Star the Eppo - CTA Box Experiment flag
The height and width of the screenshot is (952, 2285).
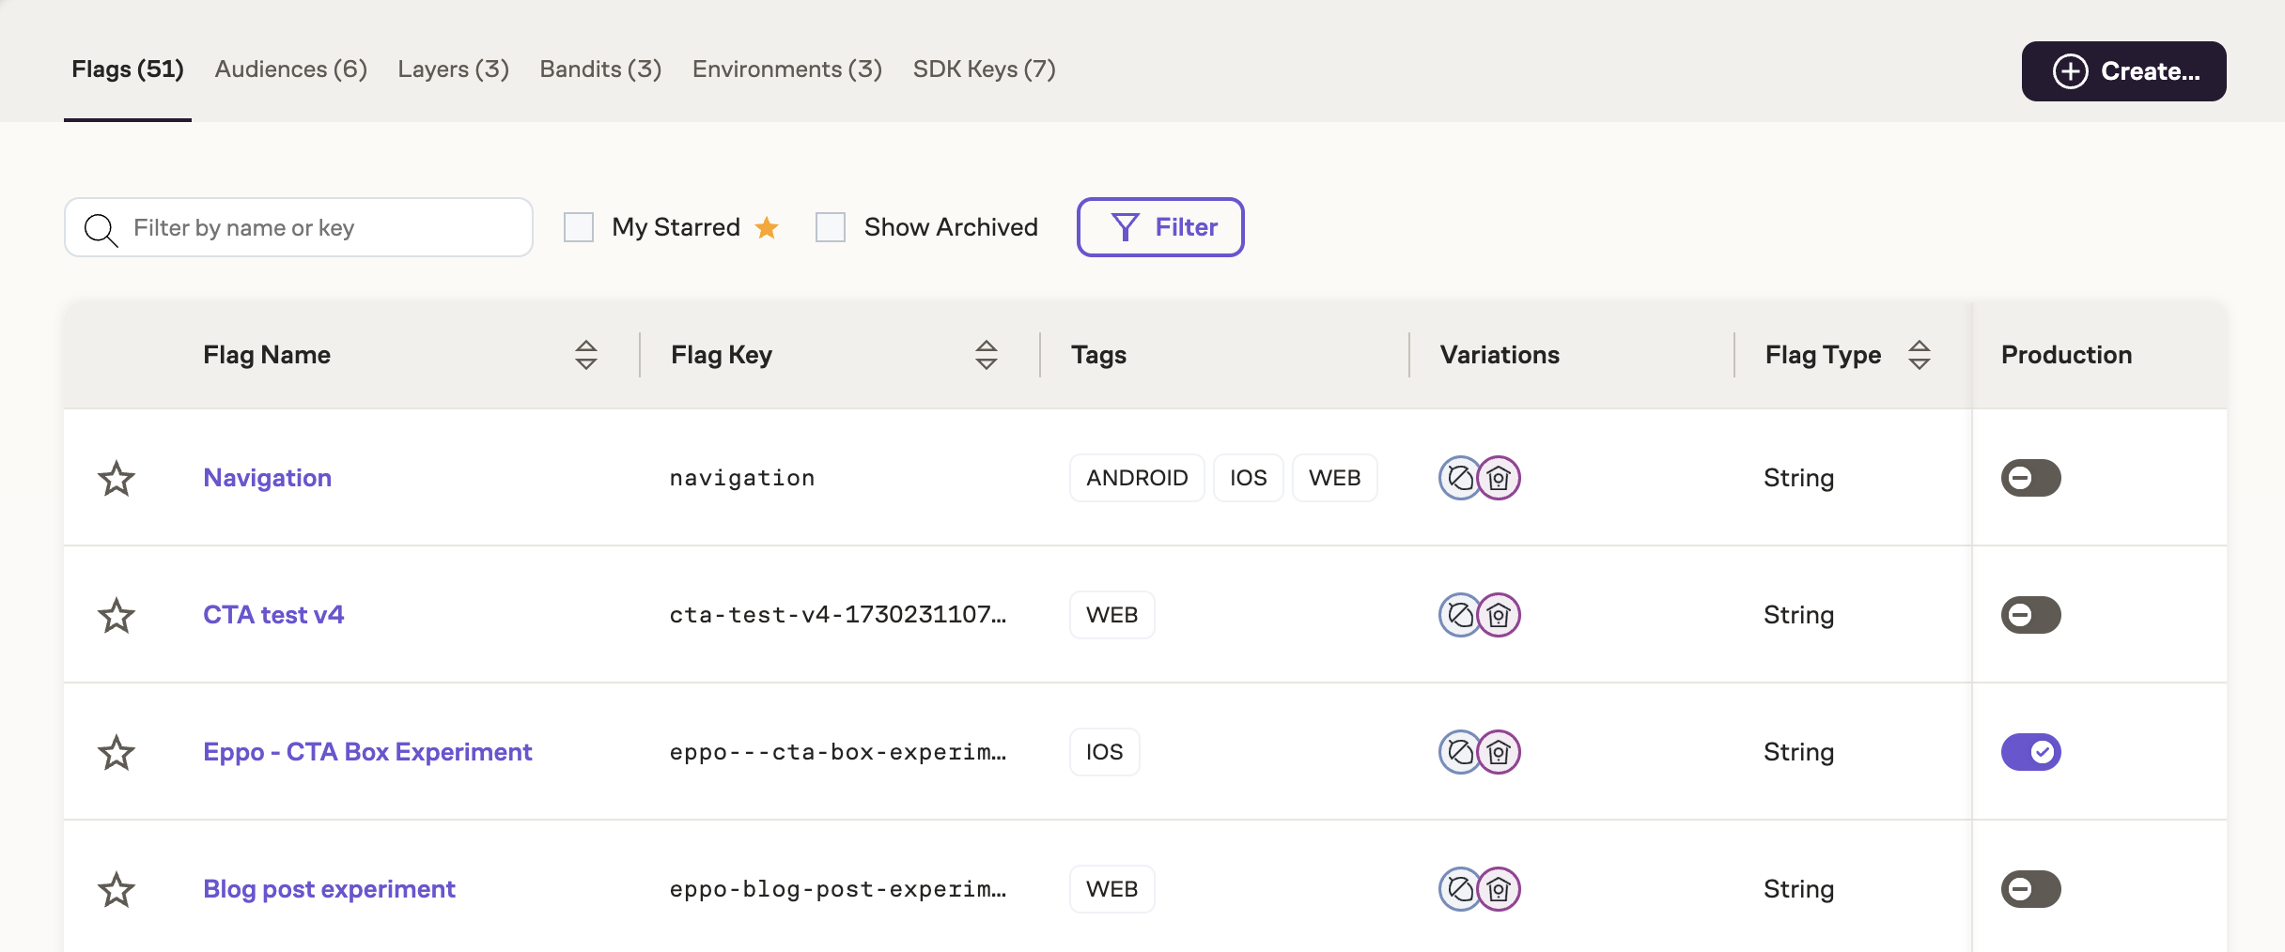pyautogui.click(x=117, y=752)
